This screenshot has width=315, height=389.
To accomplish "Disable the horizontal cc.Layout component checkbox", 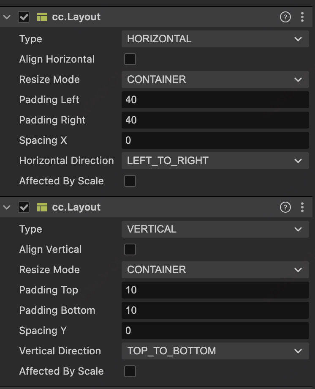I will tap(24, 17).
